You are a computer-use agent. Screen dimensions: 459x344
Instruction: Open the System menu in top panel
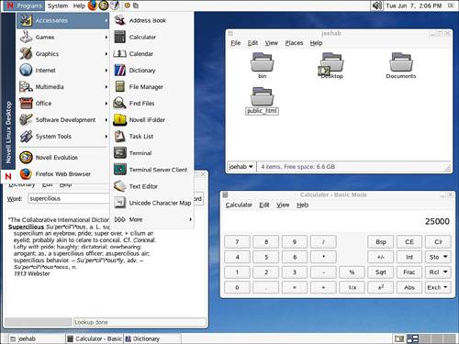(58, 6)
